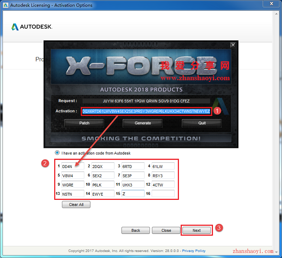
Task: Click the Quit button in X-Force
Action: point(202,123)
